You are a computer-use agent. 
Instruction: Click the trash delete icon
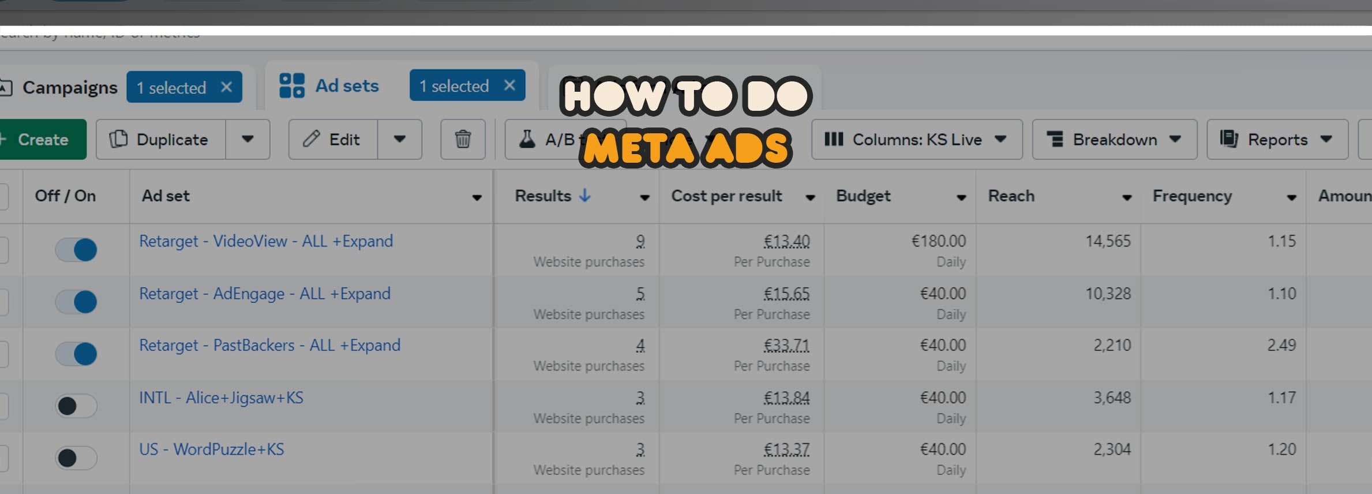[x=463, y=140]
